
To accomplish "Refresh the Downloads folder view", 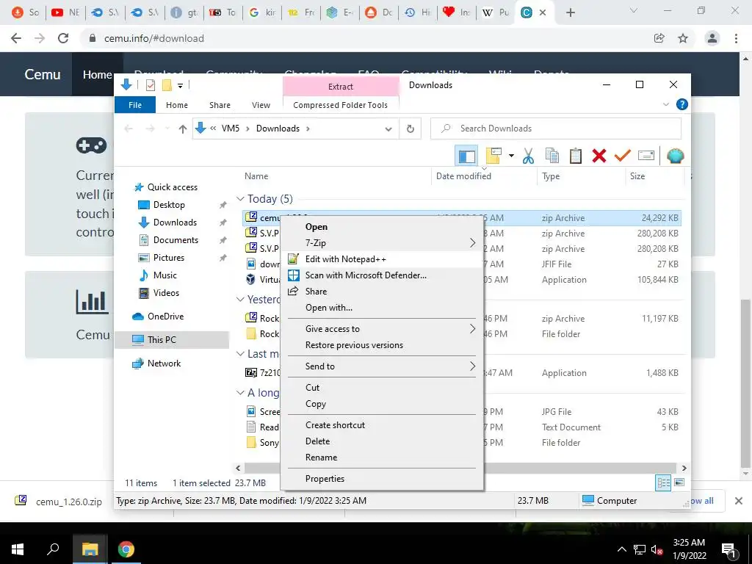I will (x=410, y=129).
